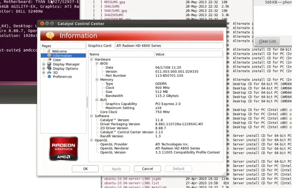The width and height of the screenshot is (292, 188).
Task: Click the 3D page icon
Action: 49,73
